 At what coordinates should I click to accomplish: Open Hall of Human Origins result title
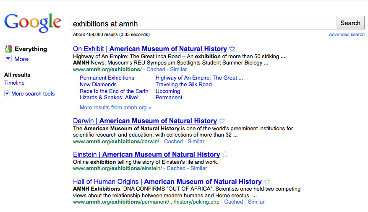[x=167, y=181]
